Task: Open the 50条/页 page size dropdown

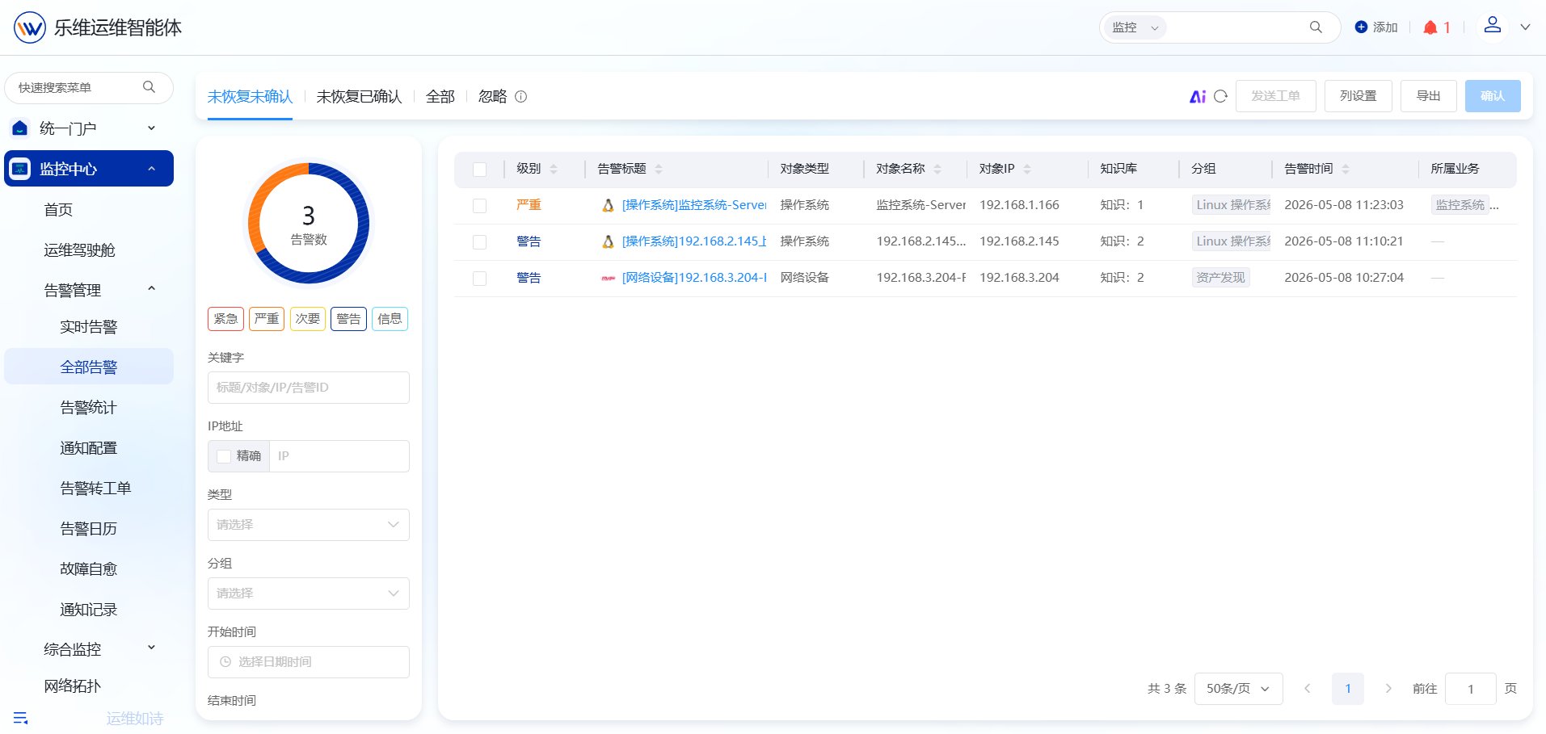Action: [x=1239, y=689]
